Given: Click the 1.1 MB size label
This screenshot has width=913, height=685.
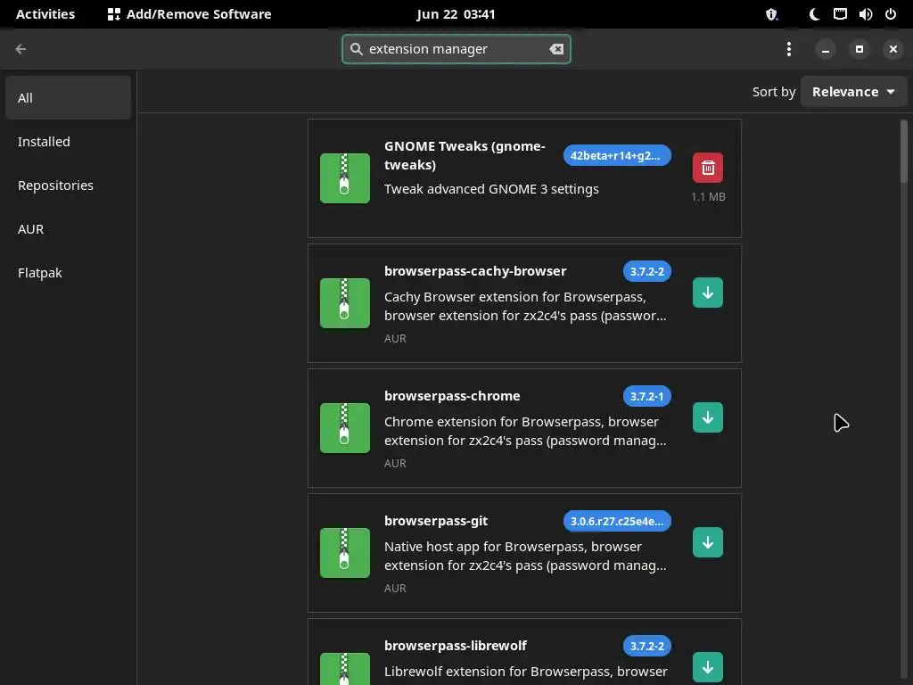Looking at the screenshot, I should [708, 197].
